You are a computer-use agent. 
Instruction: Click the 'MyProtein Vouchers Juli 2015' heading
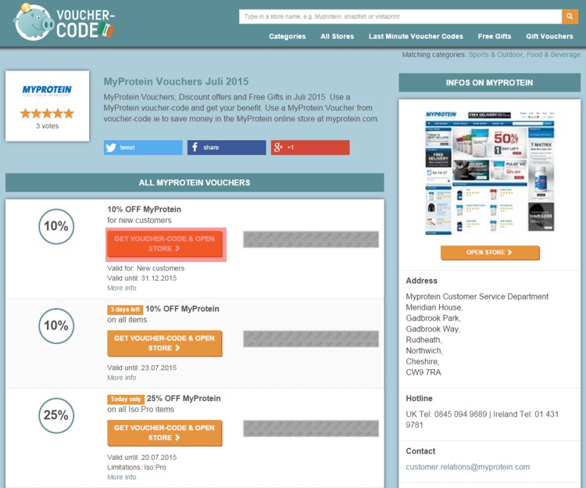[176, 81]
